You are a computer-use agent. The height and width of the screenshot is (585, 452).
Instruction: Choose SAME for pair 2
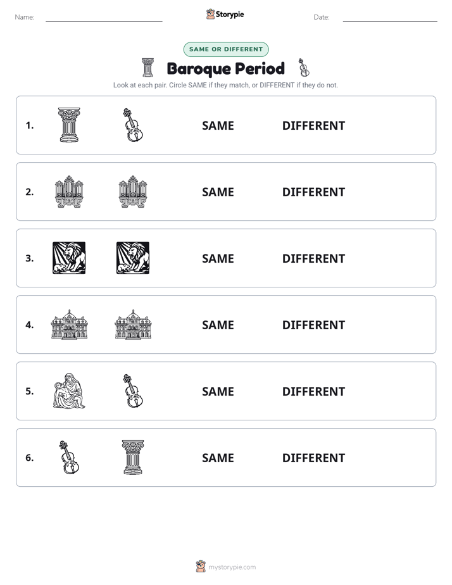218,192
